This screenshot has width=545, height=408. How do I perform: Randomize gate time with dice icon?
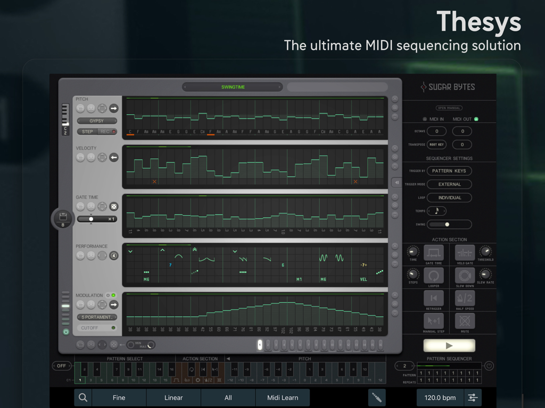pyautogui.click(x=113, y=207)
